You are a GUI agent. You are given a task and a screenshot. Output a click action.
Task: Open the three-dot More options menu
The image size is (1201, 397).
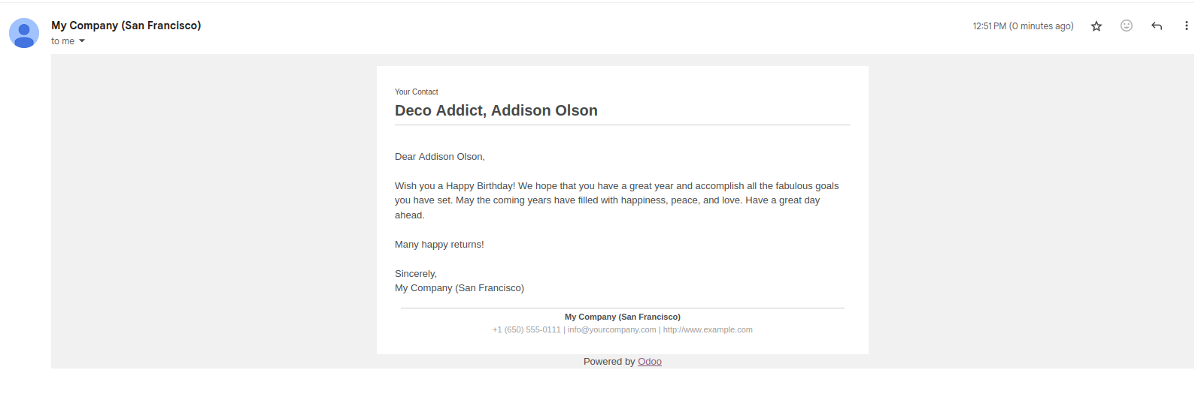point(1187,26)
